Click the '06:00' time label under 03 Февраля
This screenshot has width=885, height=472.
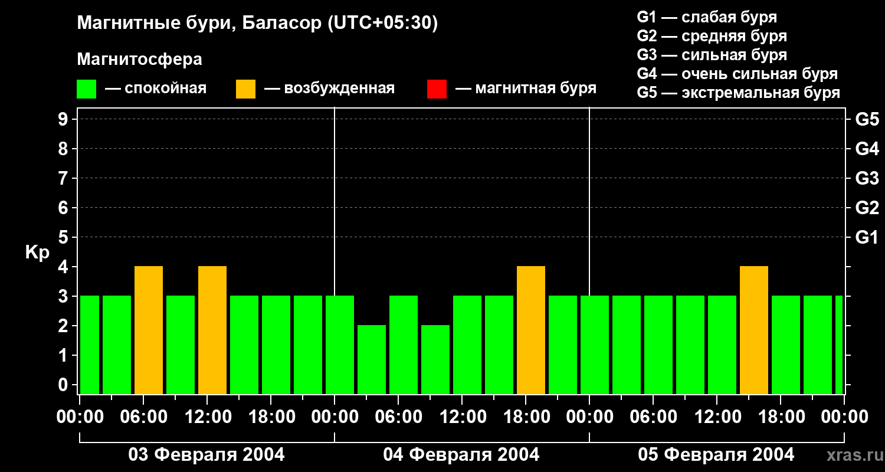point(143,417)
